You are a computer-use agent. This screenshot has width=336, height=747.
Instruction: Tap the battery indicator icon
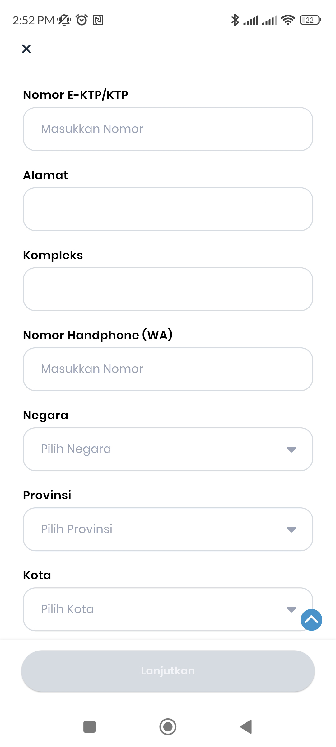pyautogui.click(x=310, y=20)
